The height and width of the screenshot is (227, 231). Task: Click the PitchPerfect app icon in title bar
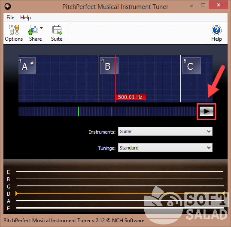click(x=8, y=6)
